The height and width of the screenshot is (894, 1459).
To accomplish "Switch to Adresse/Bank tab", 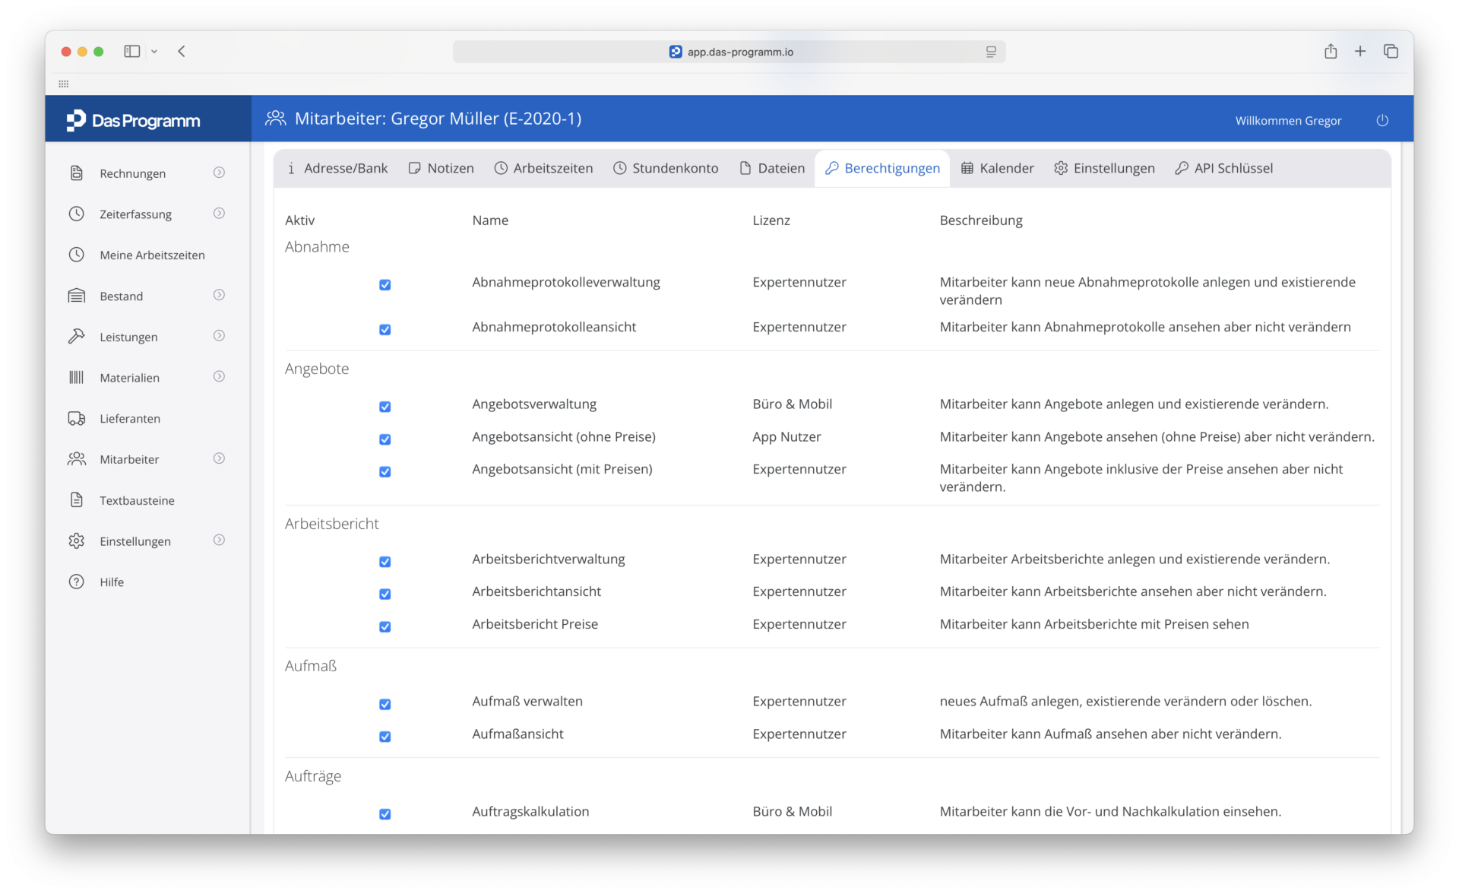I will (x=337, y=168).
